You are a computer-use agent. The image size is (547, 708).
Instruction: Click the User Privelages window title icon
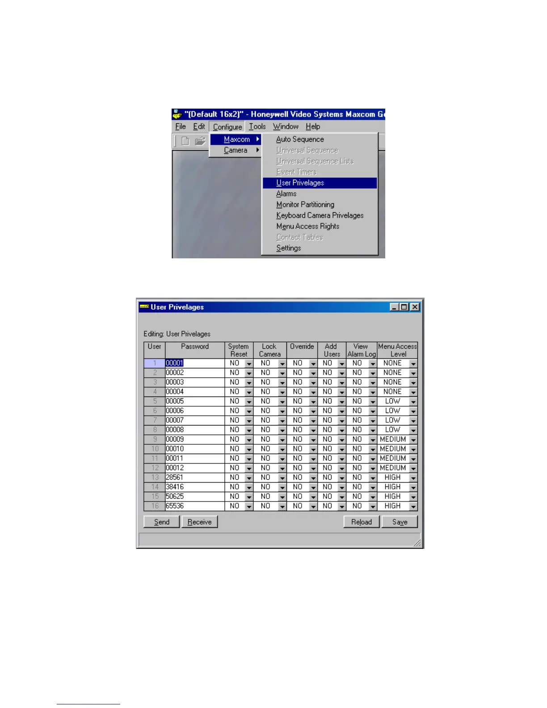pos(144,307)
